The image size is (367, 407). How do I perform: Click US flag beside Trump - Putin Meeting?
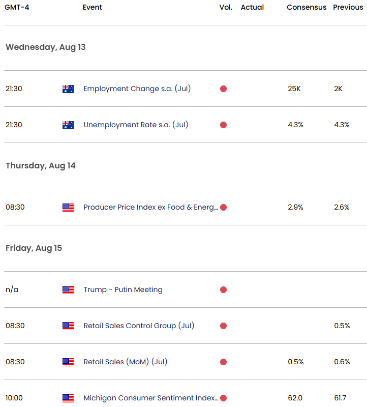tap(68, 289)
